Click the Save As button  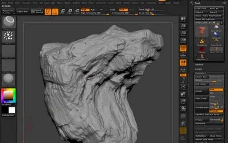point(216,9)
